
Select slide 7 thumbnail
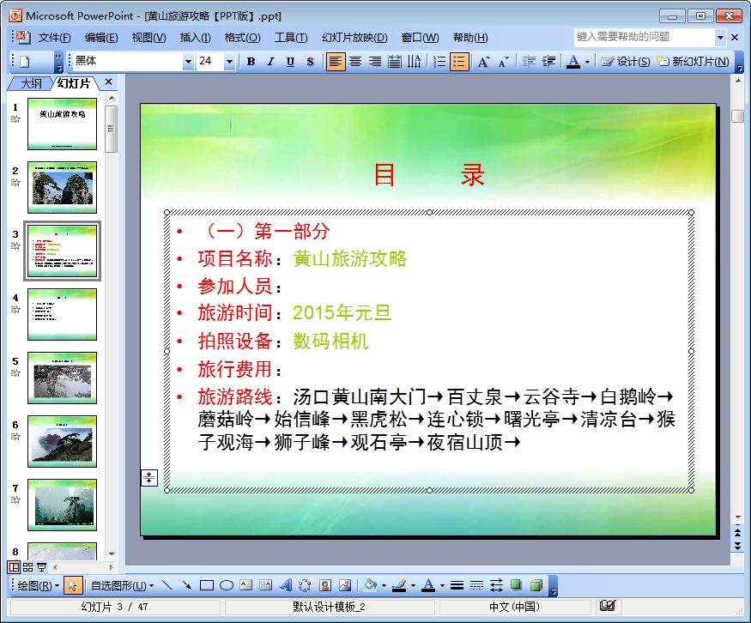[63, 505]
